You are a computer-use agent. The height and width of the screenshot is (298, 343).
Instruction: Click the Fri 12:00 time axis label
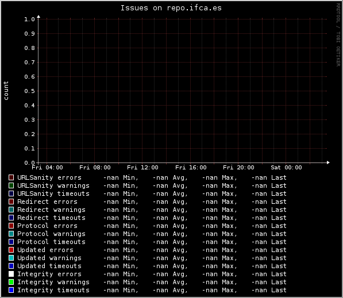click(x=142, y=168)
